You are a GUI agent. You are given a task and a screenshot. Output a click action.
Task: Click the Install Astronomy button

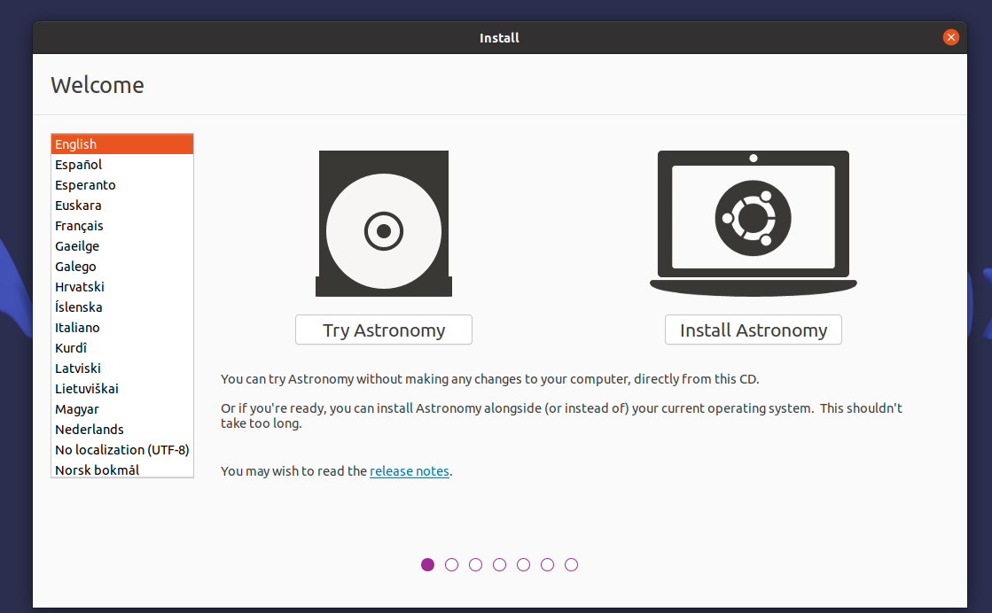[x=753, y=330]
